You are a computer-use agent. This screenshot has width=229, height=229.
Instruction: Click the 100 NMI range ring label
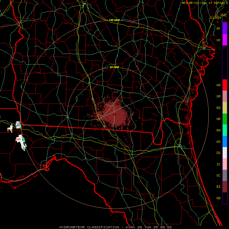(x=114, y=20)
